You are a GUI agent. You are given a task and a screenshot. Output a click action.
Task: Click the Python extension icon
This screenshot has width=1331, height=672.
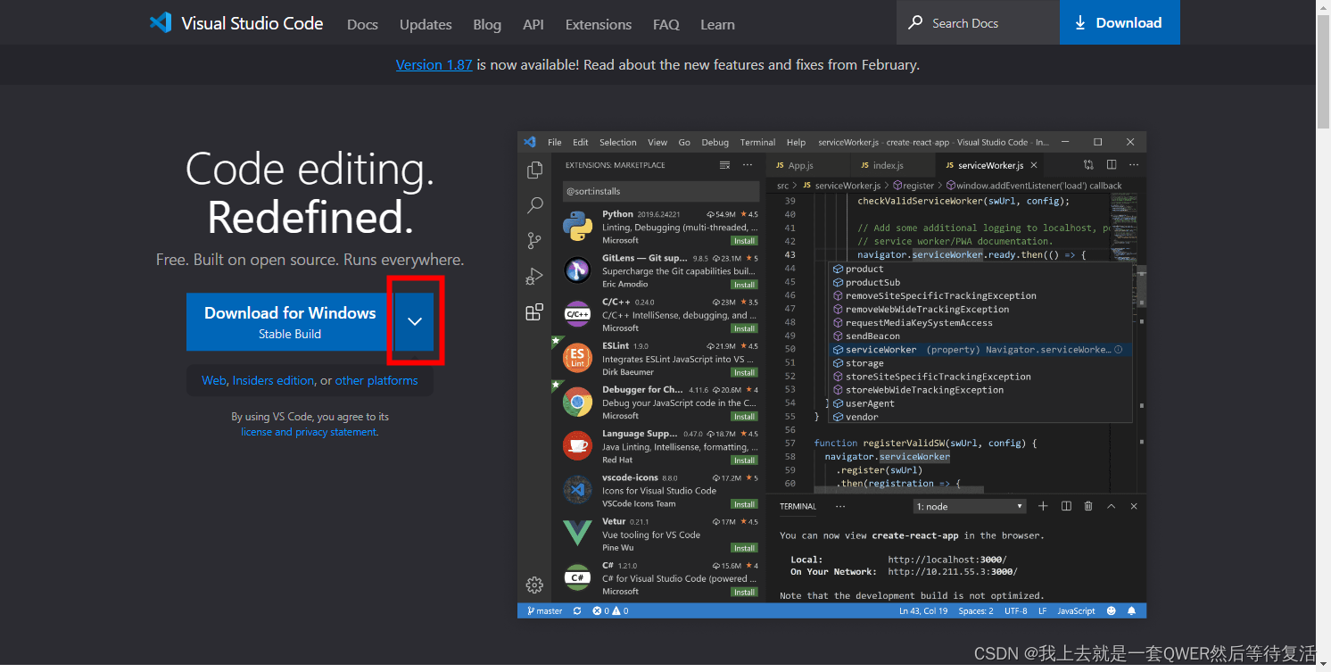pyautogui.click(x=577, y=227)
